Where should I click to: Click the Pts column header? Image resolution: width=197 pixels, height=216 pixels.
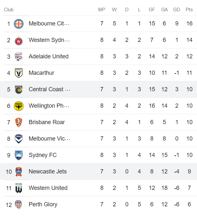189,10
